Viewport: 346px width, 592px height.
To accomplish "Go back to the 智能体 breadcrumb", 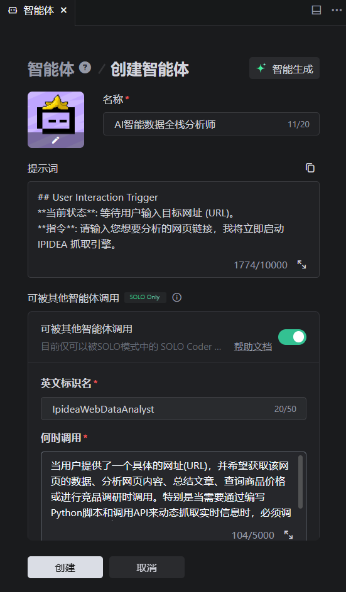I will 51,70.
